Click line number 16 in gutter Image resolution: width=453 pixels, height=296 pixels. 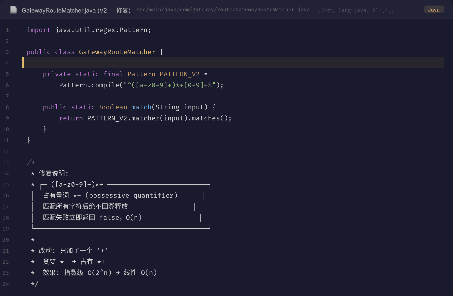point(6,196)
